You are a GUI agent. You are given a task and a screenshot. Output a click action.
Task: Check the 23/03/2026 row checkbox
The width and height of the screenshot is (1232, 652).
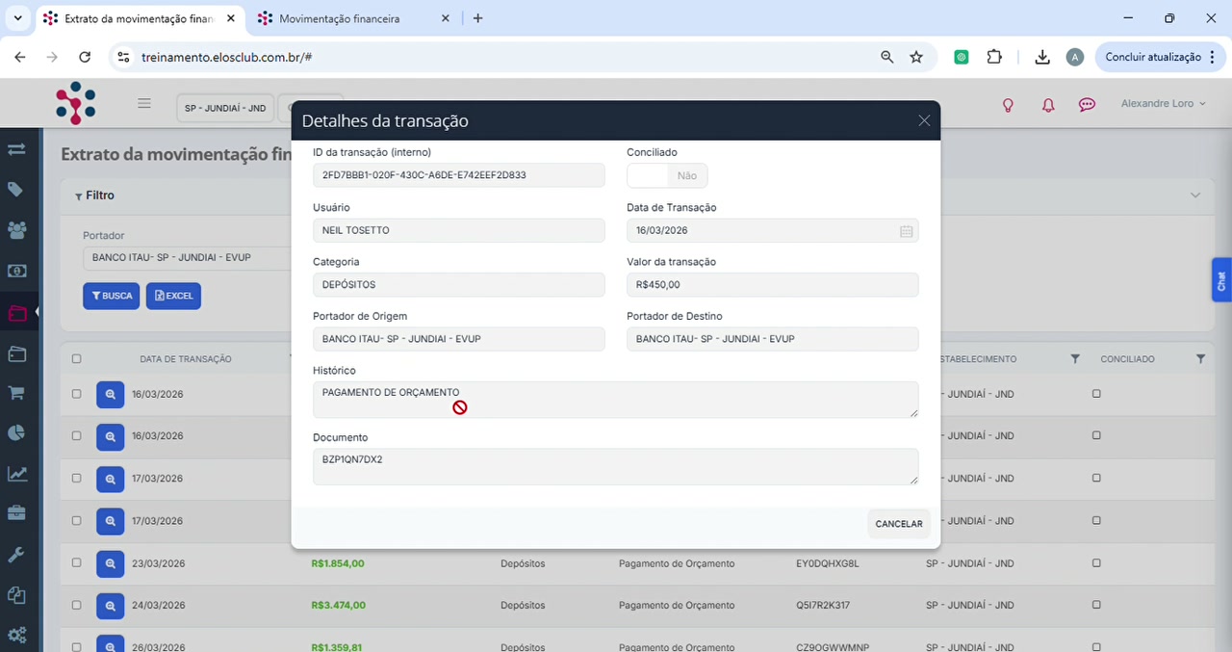tap(77, 563)
